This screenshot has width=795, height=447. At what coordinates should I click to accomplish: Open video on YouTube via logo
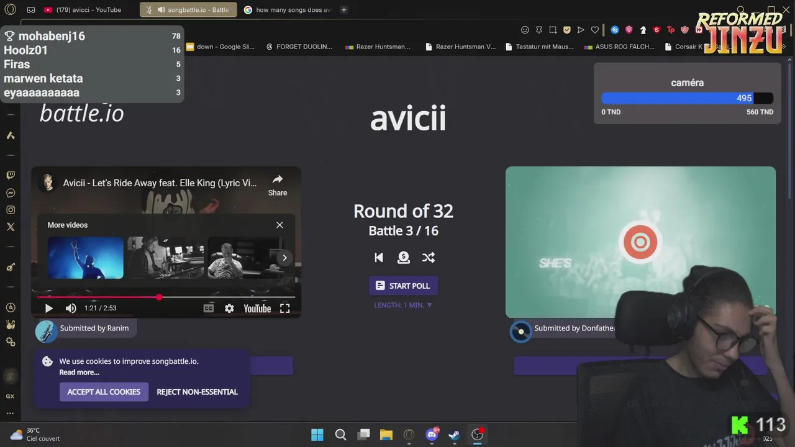click(x=257, y=309)
